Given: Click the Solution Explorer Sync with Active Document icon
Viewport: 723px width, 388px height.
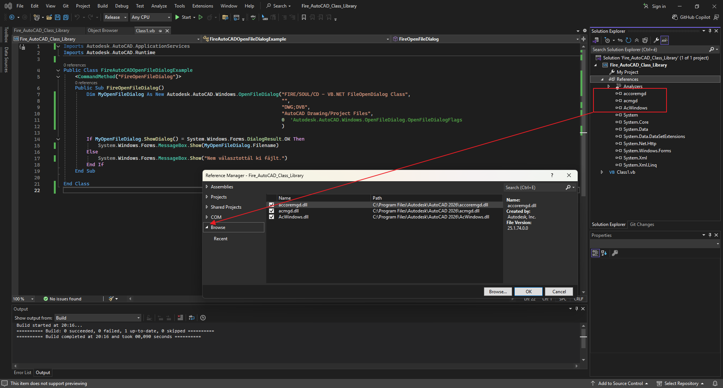Looking at the screenshot, I should 620,40.
